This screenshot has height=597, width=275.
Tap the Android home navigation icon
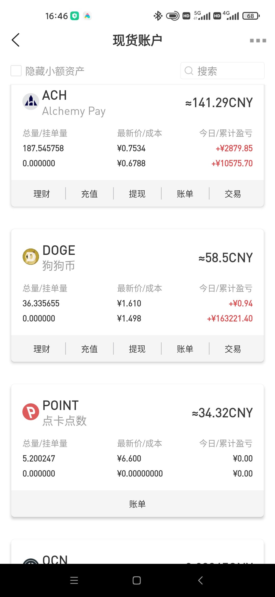click(x=137, y=580)
